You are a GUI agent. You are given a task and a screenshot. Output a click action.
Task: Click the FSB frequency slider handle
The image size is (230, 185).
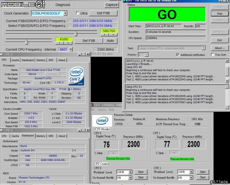tap(76, 33)
